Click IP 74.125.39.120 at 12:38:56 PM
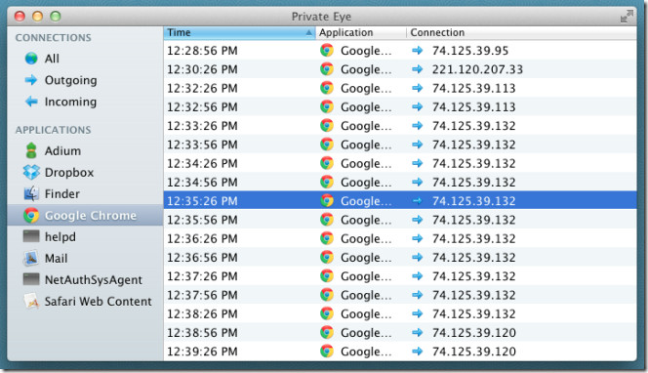The height and width of the screenshot is (373, 648). [473, 333]
